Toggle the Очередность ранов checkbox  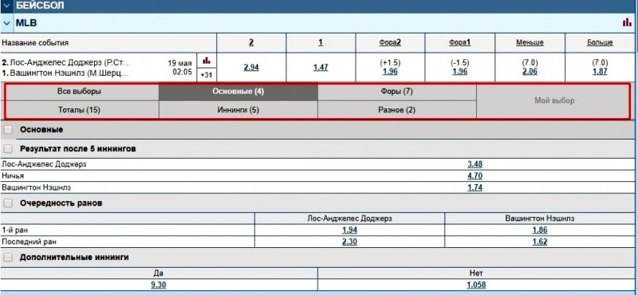[x=8, y=203]
